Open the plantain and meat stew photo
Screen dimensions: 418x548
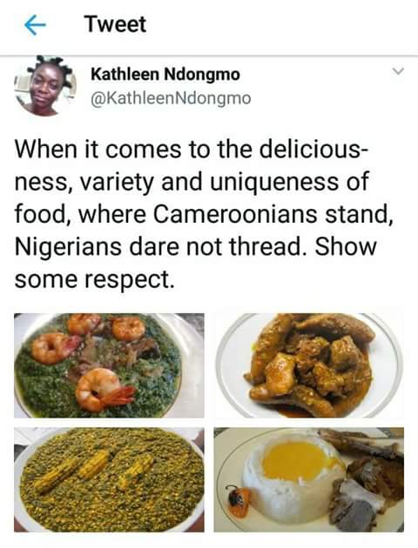point(309,365)
